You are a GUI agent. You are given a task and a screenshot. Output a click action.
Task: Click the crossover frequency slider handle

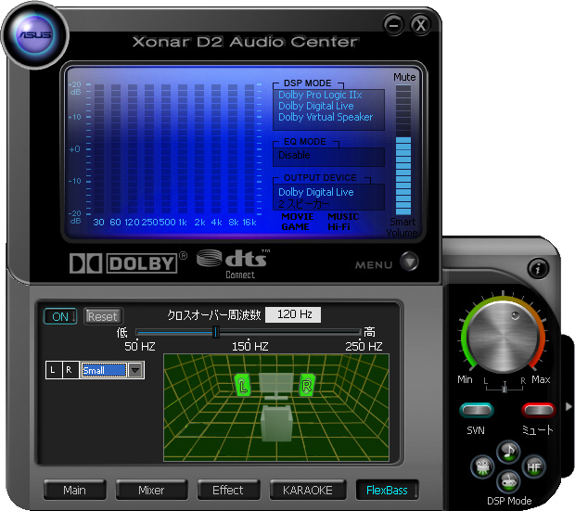(216, 332)
